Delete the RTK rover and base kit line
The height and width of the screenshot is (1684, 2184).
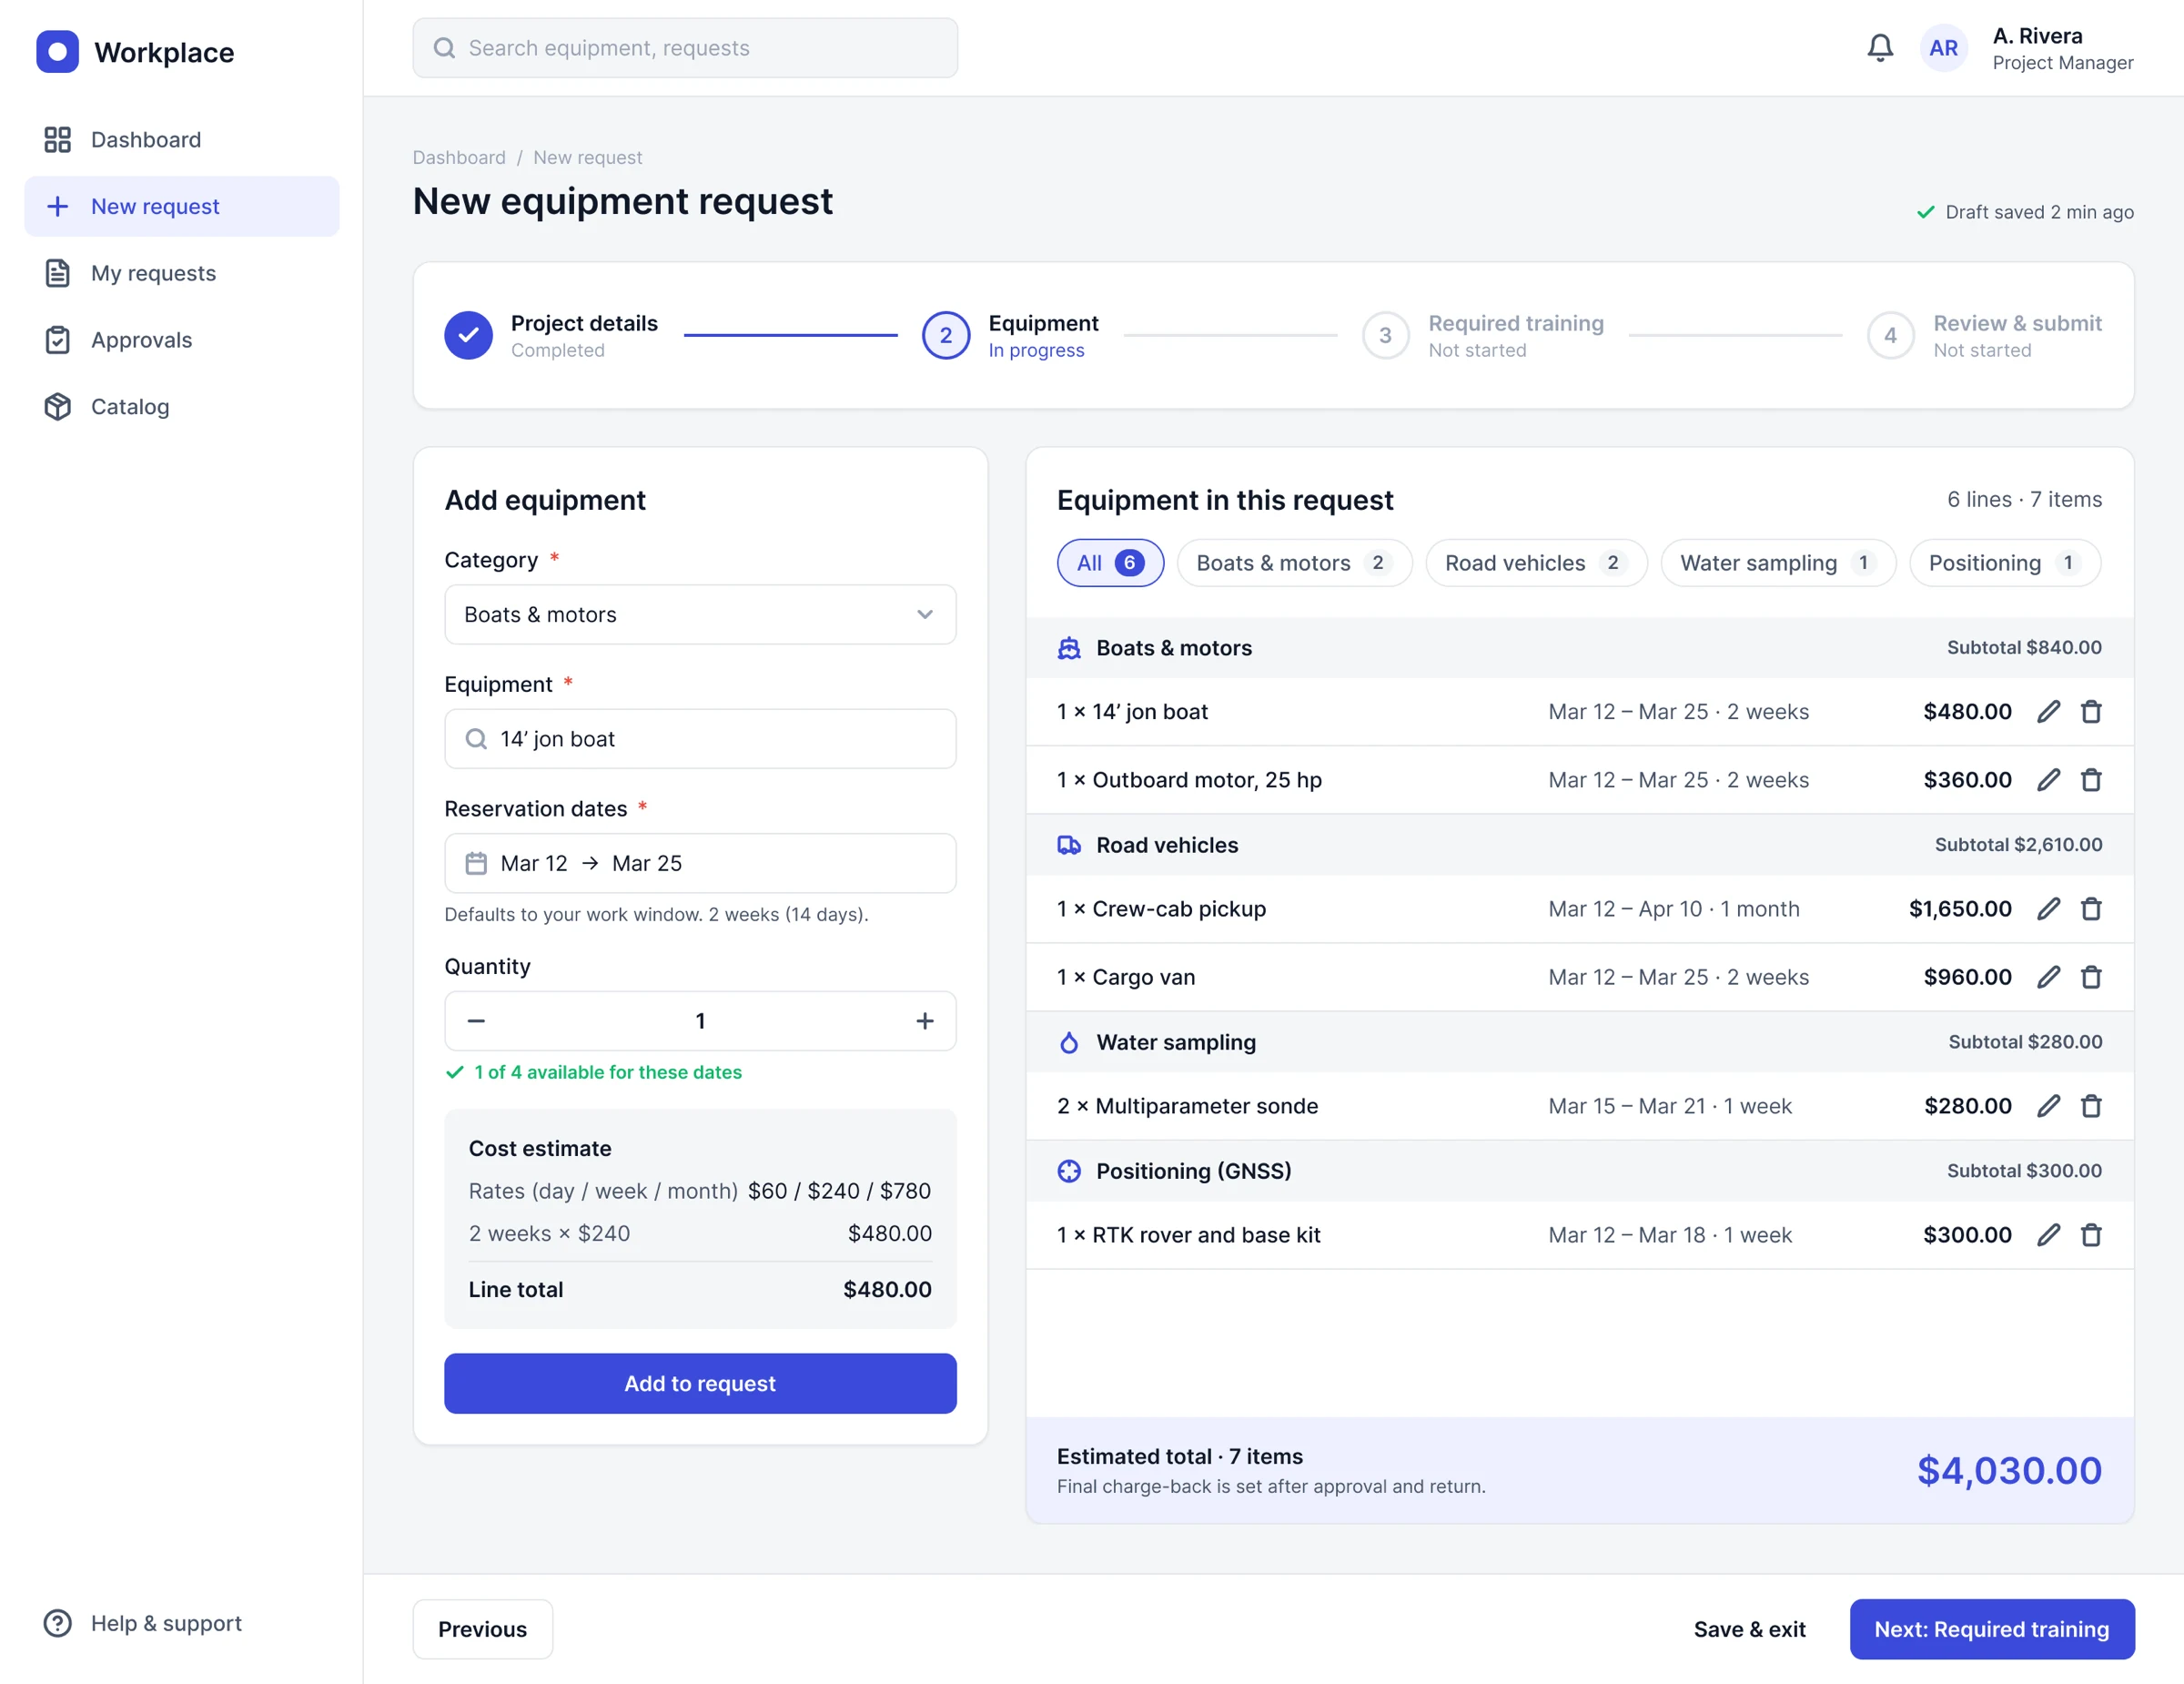[2091, 1234]
